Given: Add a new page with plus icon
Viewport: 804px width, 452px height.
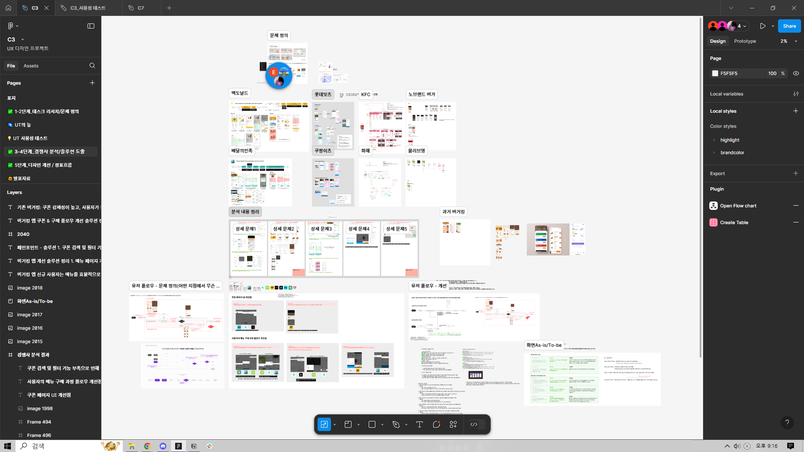Looking at the screenshot, I should (92, 83).
